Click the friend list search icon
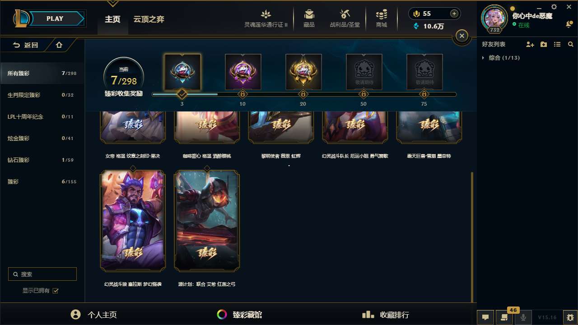This screenshot has height=325, width=578. (x=571, y=44)
